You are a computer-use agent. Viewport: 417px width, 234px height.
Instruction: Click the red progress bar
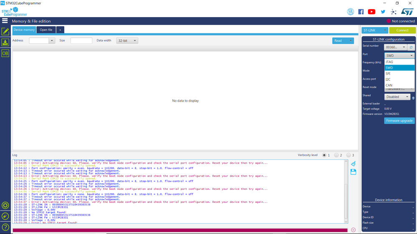coord(180,230)
